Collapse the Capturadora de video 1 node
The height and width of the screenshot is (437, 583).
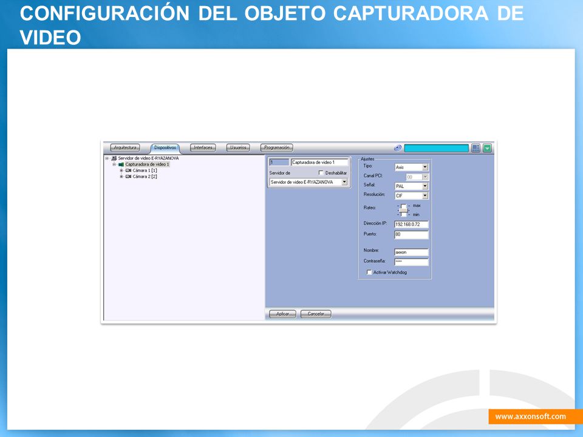pyautogui.click(x=114, y=164)
